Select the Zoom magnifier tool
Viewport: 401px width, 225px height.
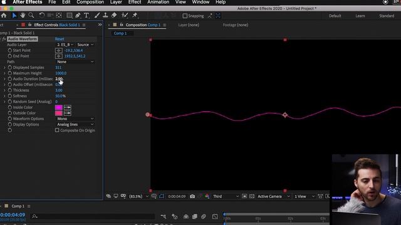click(x=31, y=16)
